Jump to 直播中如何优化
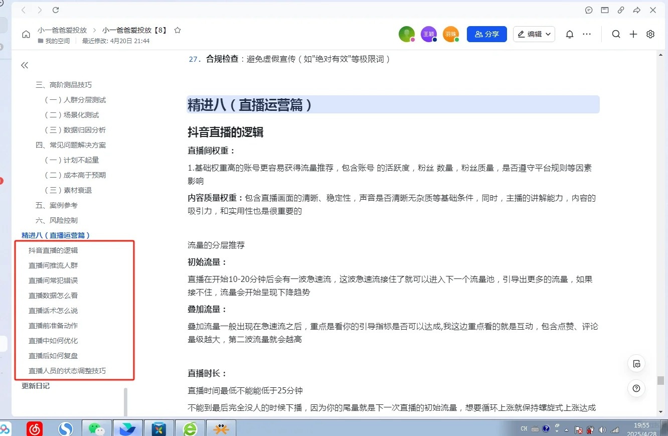The width and height of the screenshot is (668, 436). pyautogui.click(x=53, y=341)
